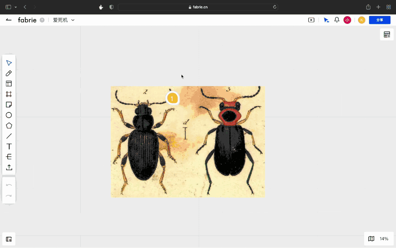The image size is (396, 248).
Task: Select the sticky note tool
Action: (9, 105)
